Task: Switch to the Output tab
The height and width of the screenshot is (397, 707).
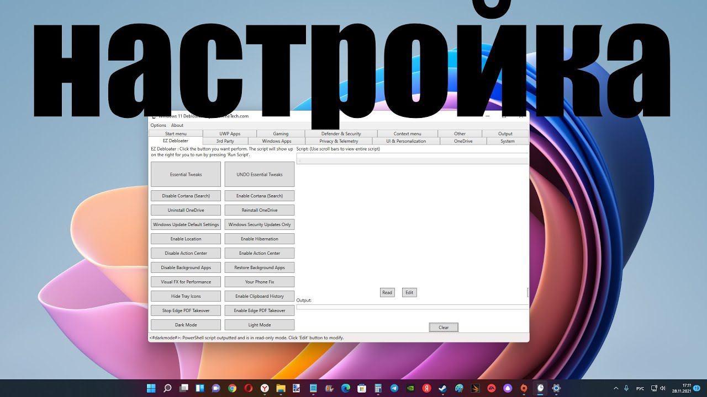Action: (505, 133)
